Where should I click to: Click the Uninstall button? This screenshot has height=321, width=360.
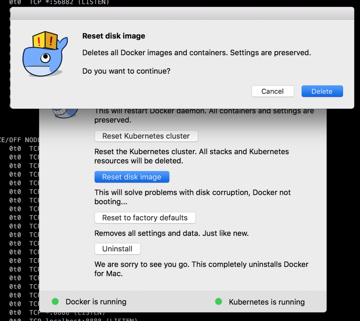(x=117, y=249)
